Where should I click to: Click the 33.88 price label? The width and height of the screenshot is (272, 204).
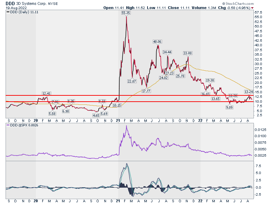pyautogui.click(x=188, y=53)
